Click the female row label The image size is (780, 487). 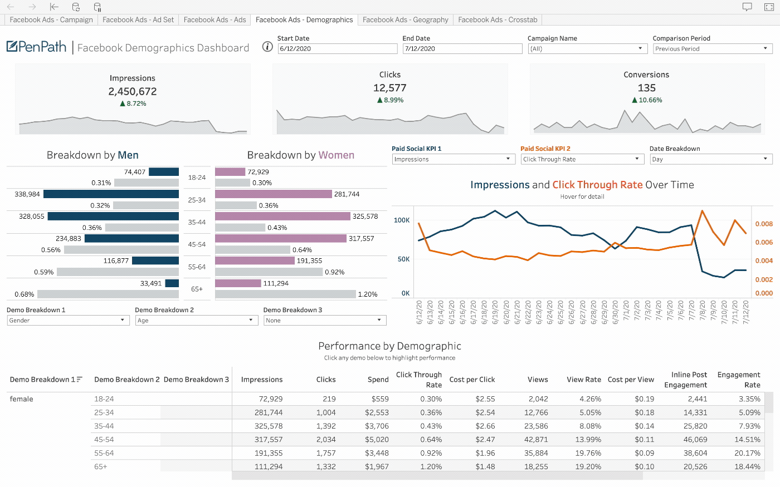tap(22, 399)
